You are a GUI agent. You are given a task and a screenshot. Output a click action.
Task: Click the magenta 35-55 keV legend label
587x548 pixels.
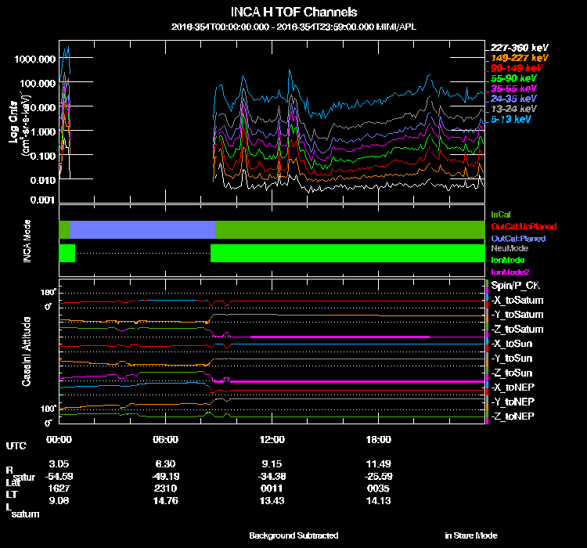click(x=515, y=88)
